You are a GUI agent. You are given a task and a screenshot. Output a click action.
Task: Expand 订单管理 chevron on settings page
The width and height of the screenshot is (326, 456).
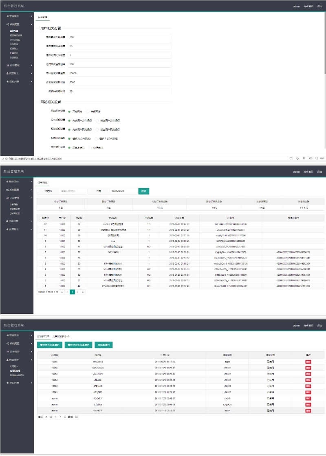tap(31, 65)
